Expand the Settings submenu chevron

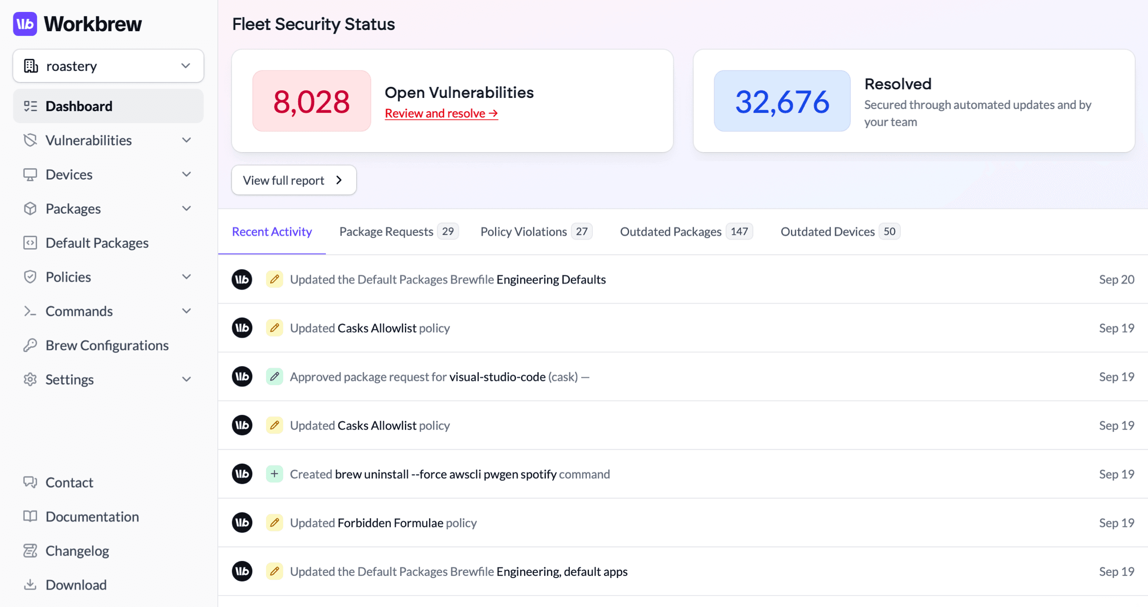[186, 380]
